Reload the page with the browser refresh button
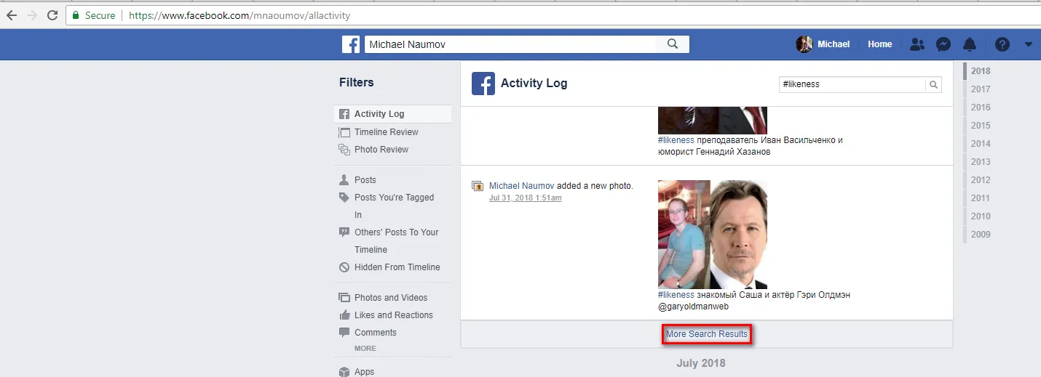This screenshot has width=1041, height=377. (x=52, y=15)
